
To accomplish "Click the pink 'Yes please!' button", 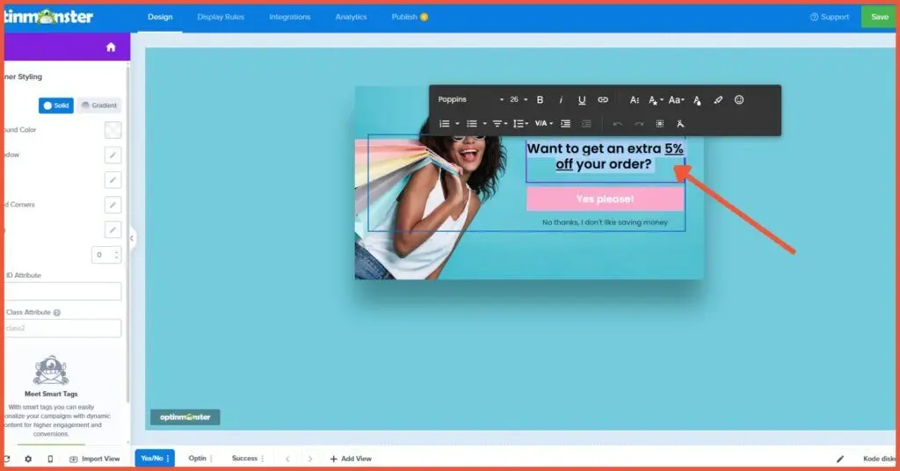I will tap(605, 199).
